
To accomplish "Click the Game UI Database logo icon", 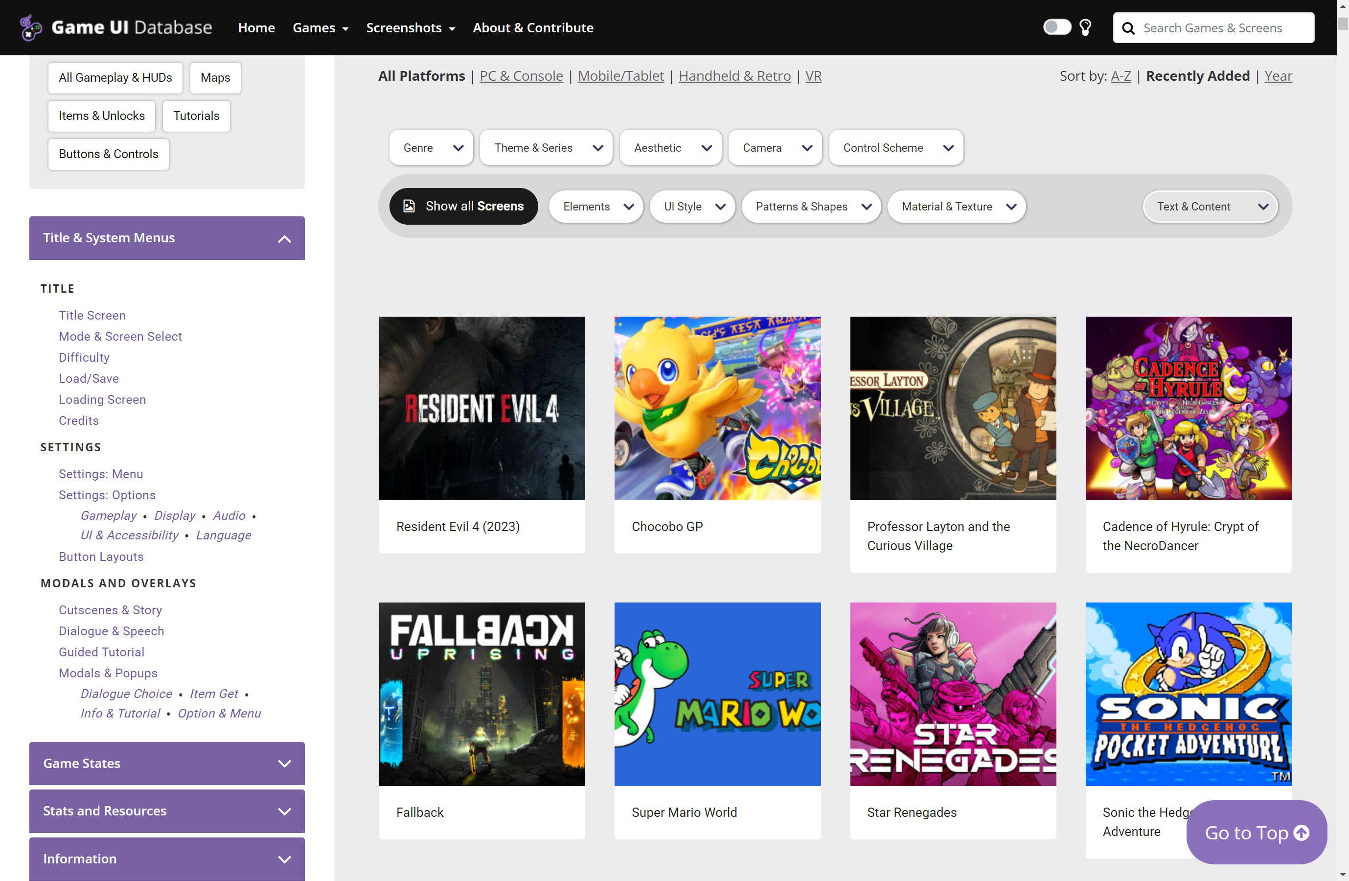I will pos(31,27).
